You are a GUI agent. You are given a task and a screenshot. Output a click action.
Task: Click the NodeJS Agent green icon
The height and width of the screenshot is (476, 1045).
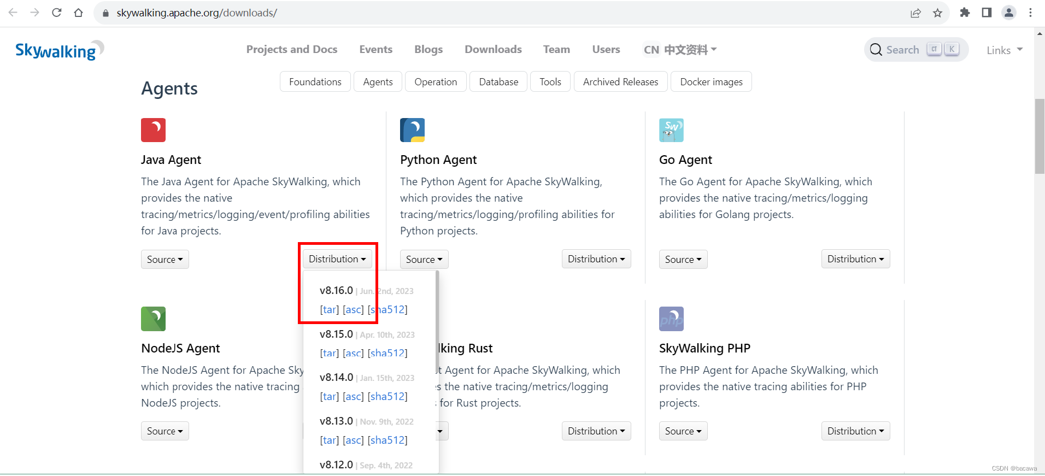[x=153, y=319]
